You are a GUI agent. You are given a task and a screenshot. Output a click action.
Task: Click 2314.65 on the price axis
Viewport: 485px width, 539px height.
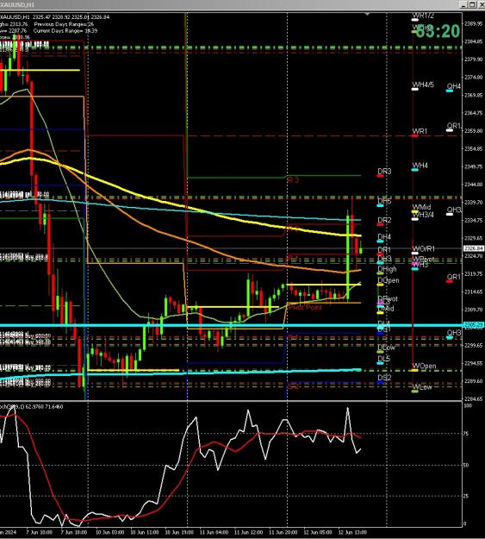(473, 291)
